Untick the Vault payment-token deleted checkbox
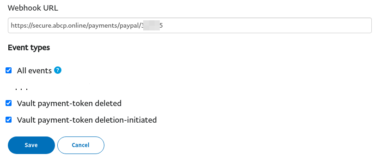 point(8,103)
